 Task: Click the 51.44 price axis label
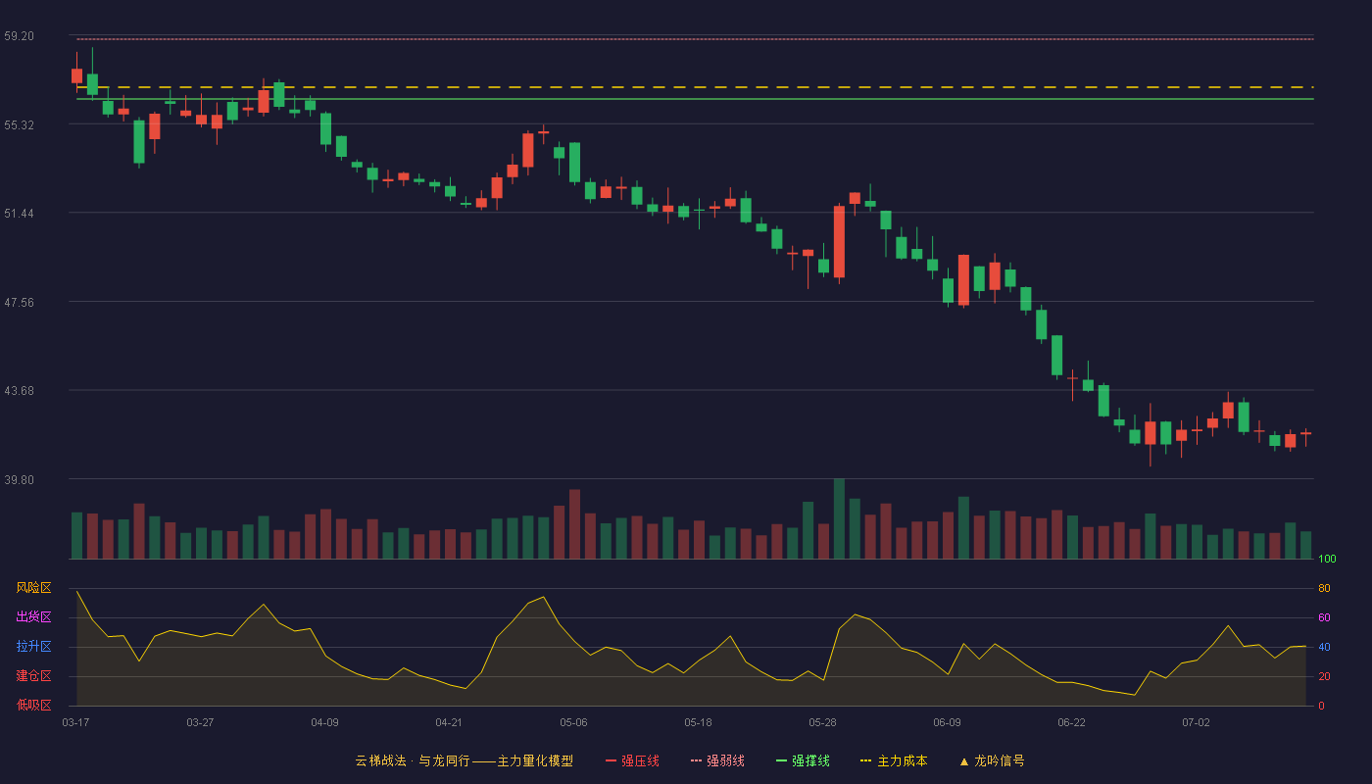pos(19,214)
